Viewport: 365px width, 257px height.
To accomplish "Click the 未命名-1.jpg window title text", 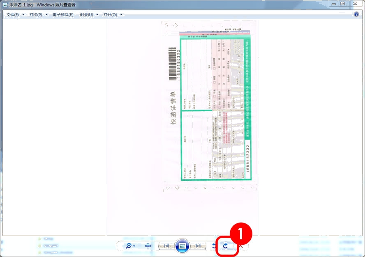I will pyautogui.click(x=21, y=5).
